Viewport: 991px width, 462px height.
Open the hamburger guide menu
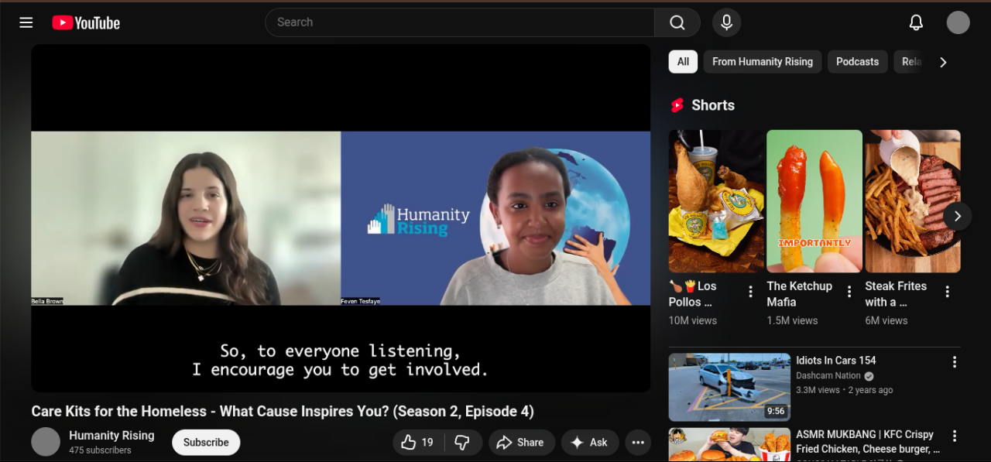click(x=26, y=22)
